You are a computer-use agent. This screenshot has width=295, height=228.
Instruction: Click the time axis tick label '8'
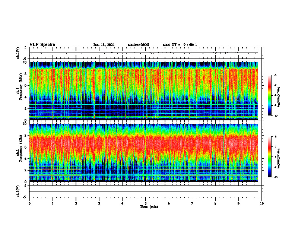pyautogui.click(x=215, y=203)
